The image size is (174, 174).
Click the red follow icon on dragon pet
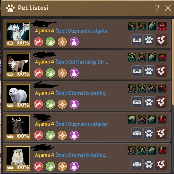(x=38, y=42)
